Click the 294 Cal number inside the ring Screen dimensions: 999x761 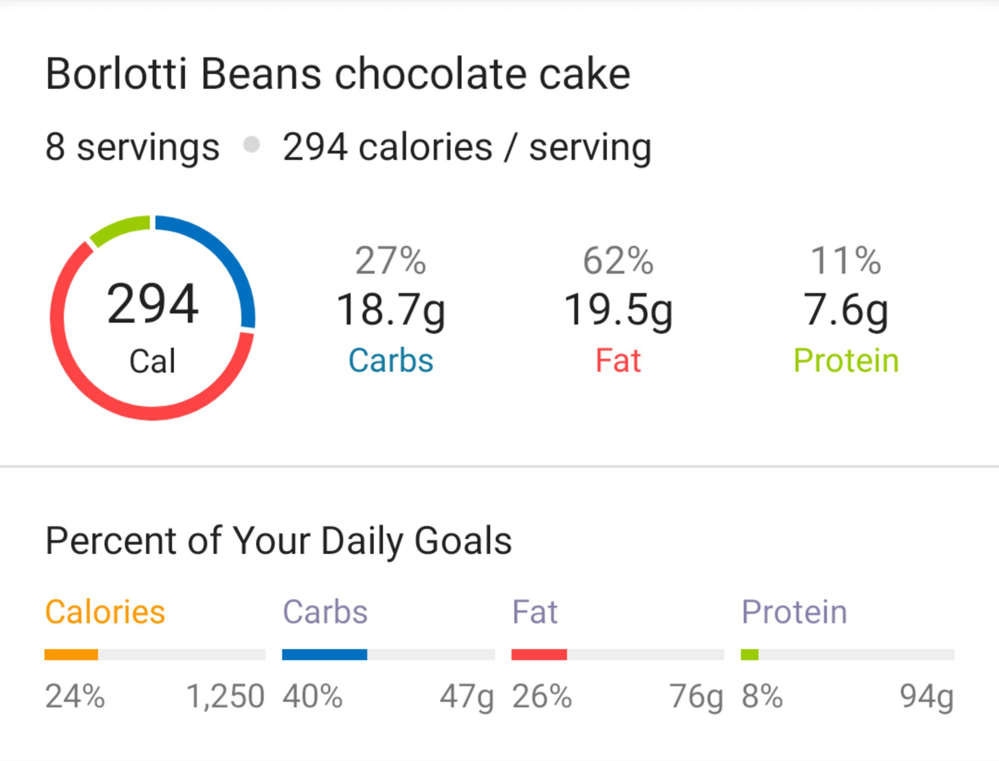click(153, 304)
